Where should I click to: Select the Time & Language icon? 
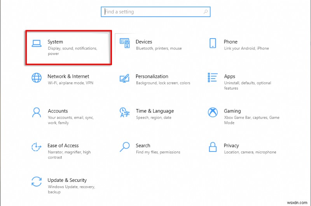(x=124, y=113)
